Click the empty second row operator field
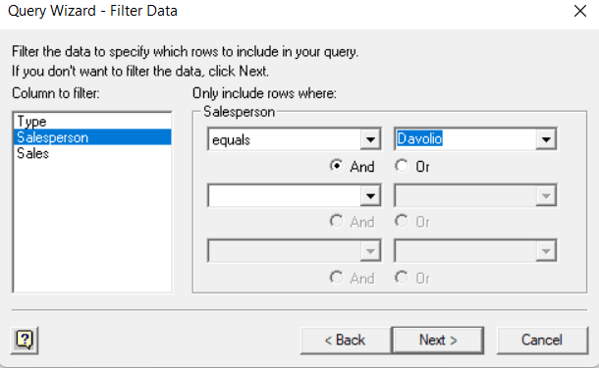The height and width of the screenshot is (368, 599). 284,196
